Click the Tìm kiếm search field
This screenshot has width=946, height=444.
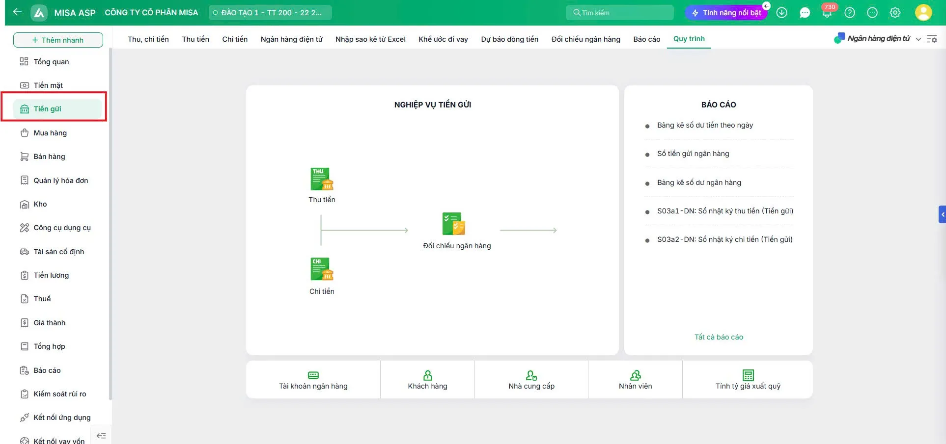pos(620,13)
